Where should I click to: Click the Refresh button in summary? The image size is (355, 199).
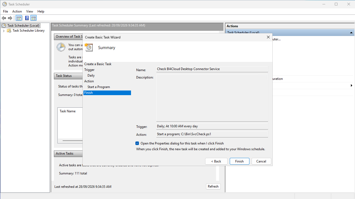[213, 186]
